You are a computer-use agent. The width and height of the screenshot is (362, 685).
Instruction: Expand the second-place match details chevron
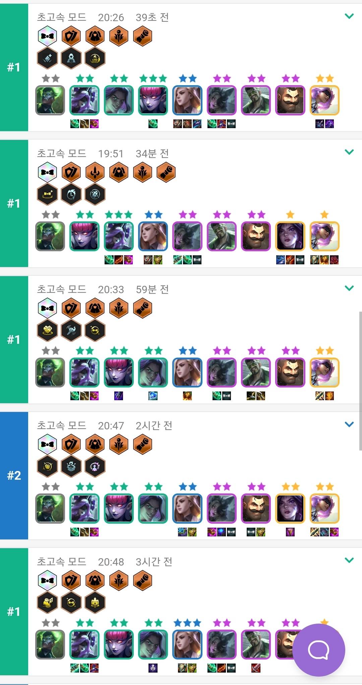349,424
